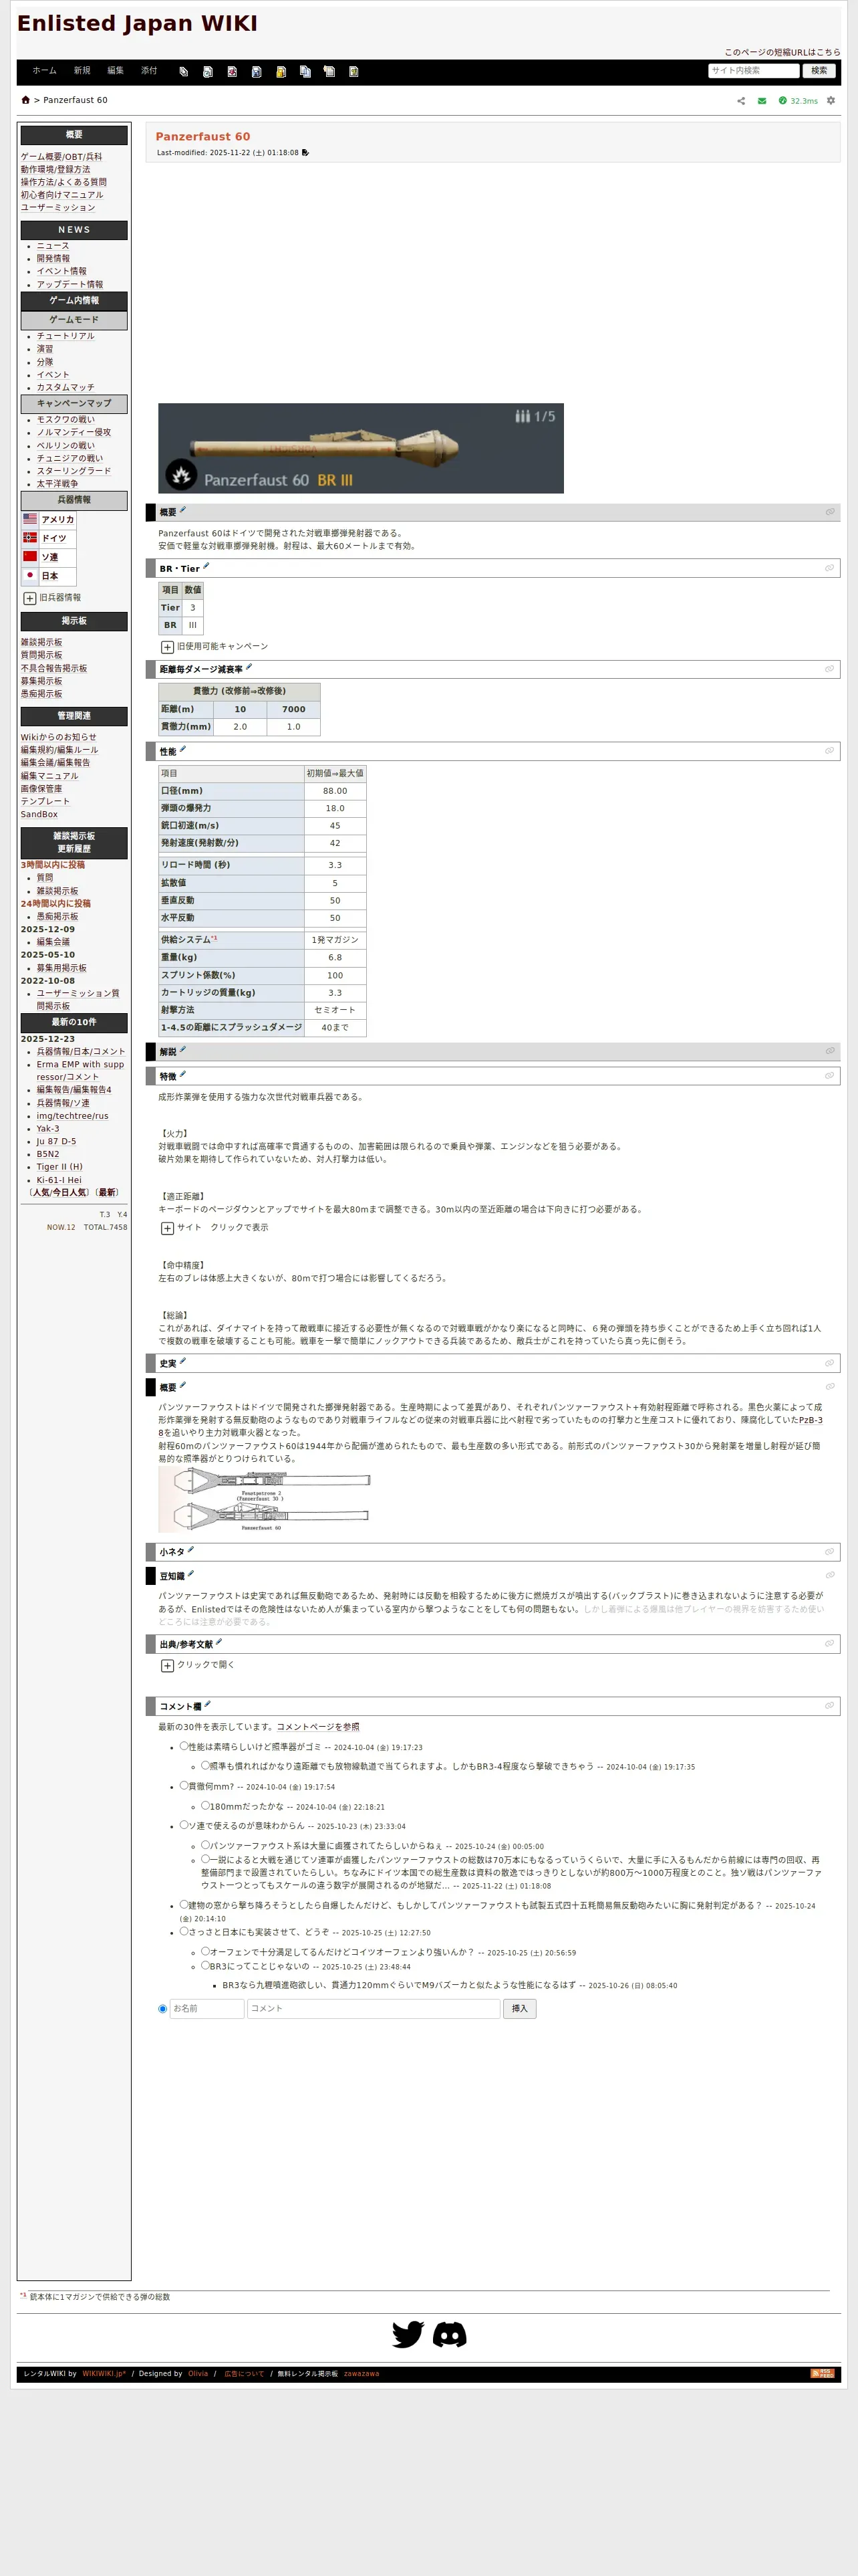Open 編集 in the top menu
Viewport: 858px width, 2576px height.
tap(116, 71)
